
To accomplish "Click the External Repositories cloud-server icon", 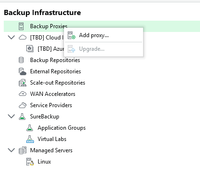I will [x=23, y=71].
